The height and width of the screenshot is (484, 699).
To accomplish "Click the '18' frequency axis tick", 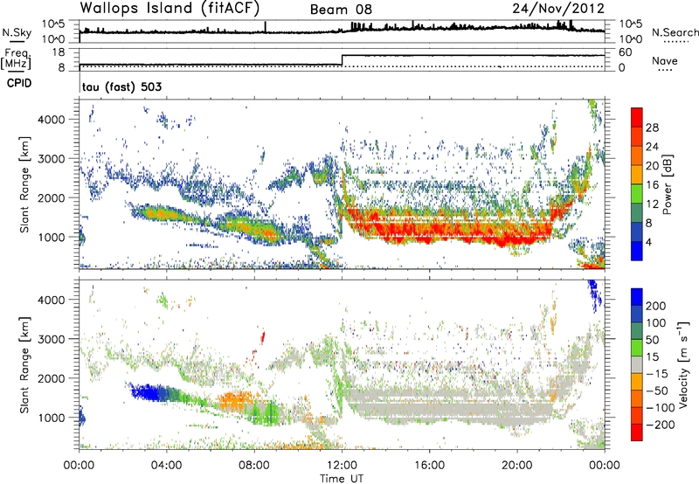I will [x=58, y=52].
